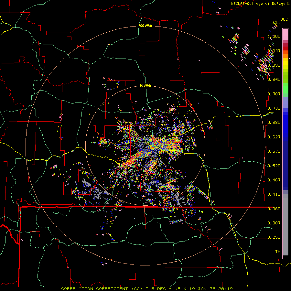The height and width of the screenshot is (291, 291).
Task: Select the 0.413 scale value
Action: pos(274,194)
